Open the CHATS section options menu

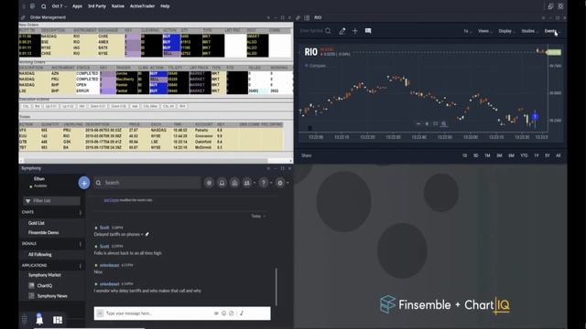(x=81, y=212)
